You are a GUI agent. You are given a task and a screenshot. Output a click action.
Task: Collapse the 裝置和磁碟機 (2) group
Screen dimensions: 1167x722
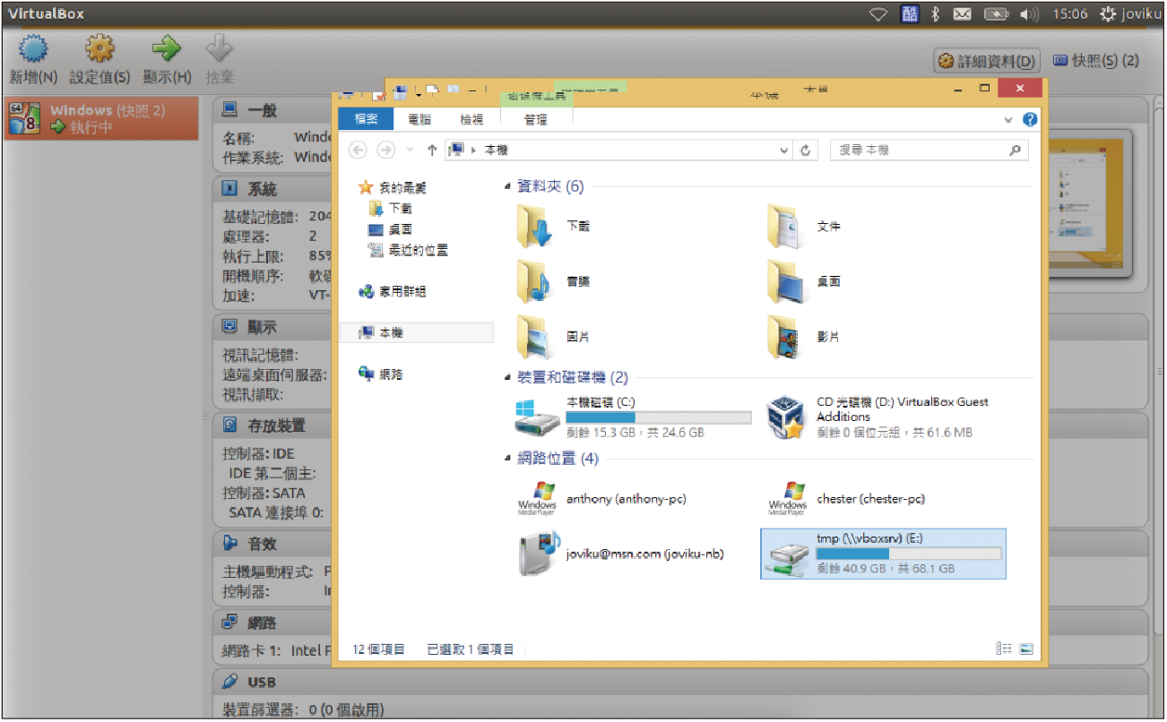pyautogui.click(x=508, y=378)
